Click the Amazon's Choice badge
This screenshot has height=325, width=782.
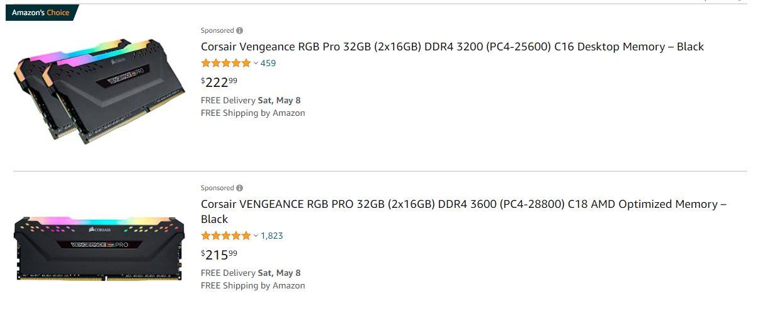[41, 13]
